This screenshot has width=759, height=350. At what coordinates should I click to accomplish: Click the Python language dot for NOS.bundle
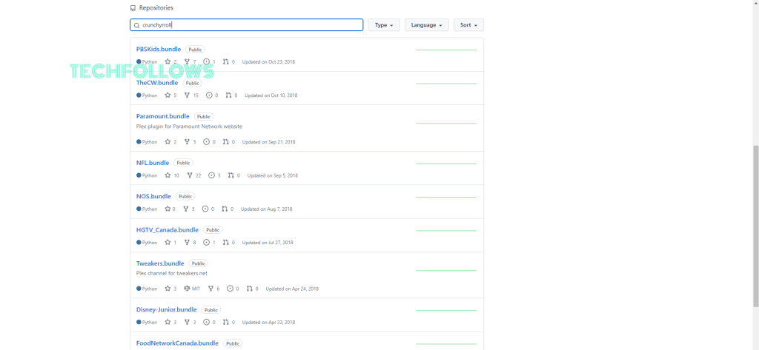coord(139,209)
